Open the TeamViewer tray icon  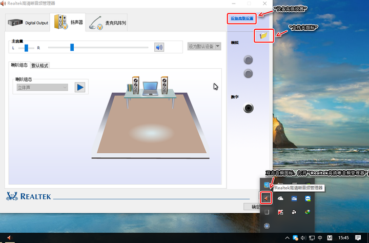point(308,199)
